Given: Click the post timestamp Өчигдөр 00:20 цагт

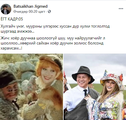Looking at the screenshot, I should coord(29,12).
